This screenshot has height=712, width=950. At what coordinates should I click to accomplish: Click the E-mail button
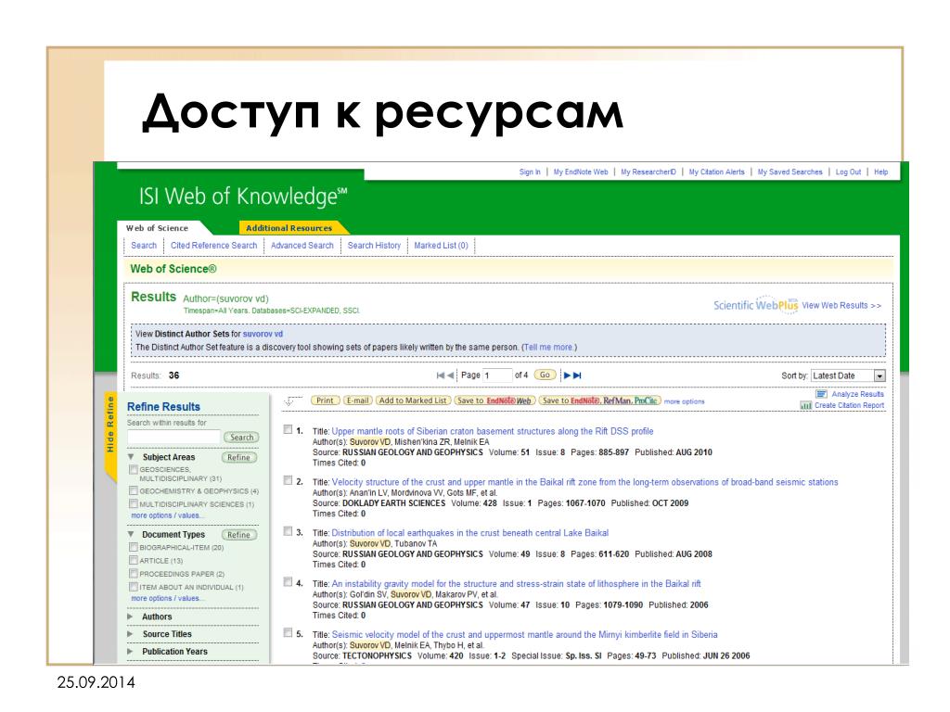[x=357, y=400]
